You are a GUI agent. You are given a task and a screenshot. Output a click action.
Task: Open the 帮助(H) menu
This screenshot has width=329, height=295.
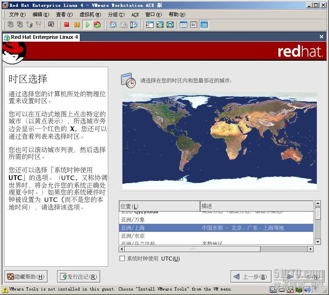pos(177,15)
